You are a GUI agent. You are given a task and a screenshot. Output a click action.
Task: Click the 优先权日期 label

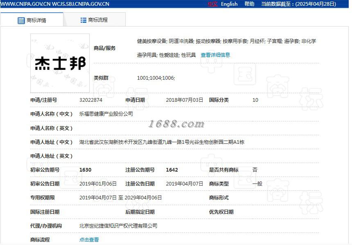[221, 212]
